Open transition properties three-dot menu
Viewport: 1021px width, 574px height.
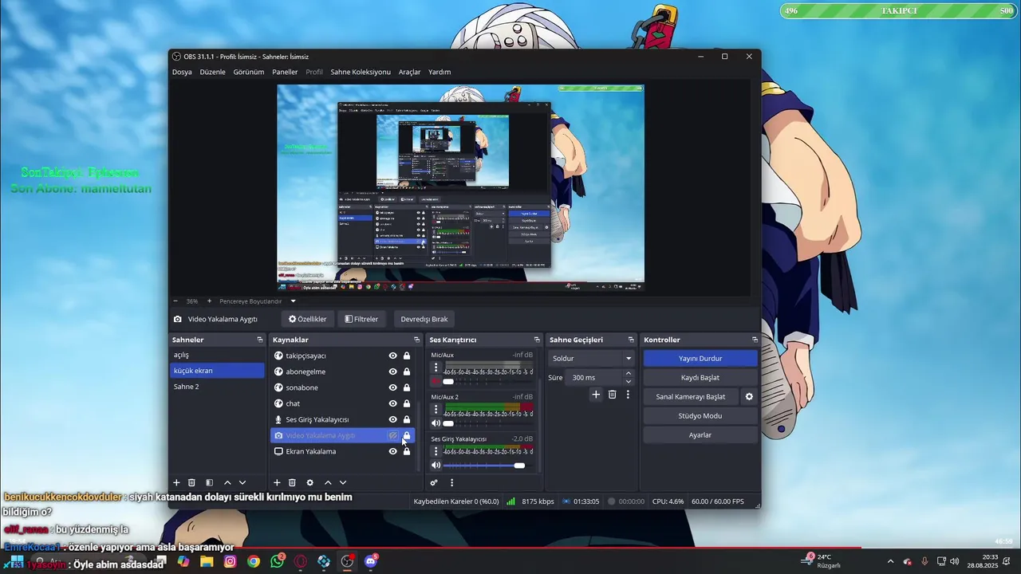point(628,395)
